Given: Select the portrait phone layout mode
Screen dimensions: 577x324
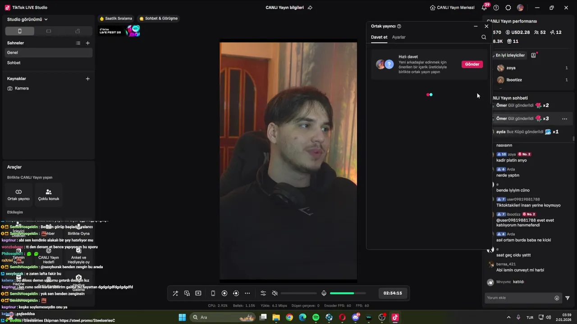Looking at the screenshot, I should pyautogui.click(x=19, y=31).
